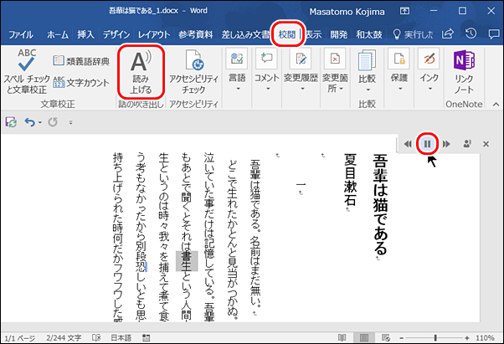Click page count 1/1 ページ in status bar
The width and height of the screenshot is (504, 344).
(19, 338)
